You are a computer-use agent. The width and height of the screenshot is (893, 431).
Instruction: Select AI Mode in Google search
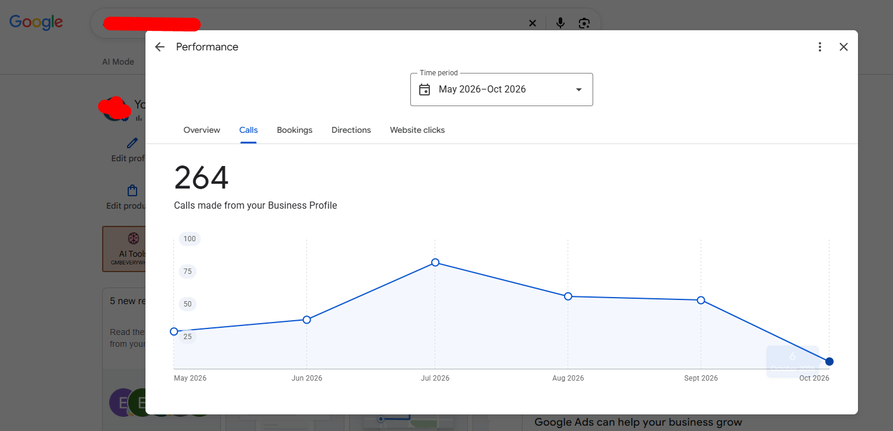point(118,62)
